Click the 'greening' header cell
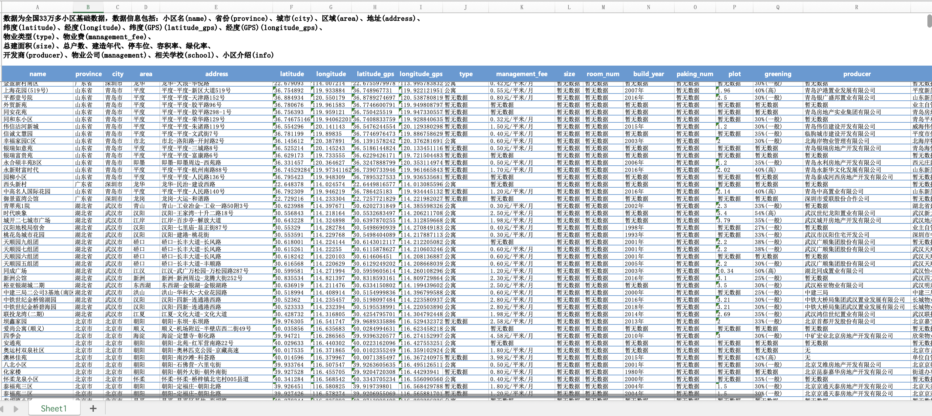This screenshot has width=932, height=416. [x=777, y=74]
